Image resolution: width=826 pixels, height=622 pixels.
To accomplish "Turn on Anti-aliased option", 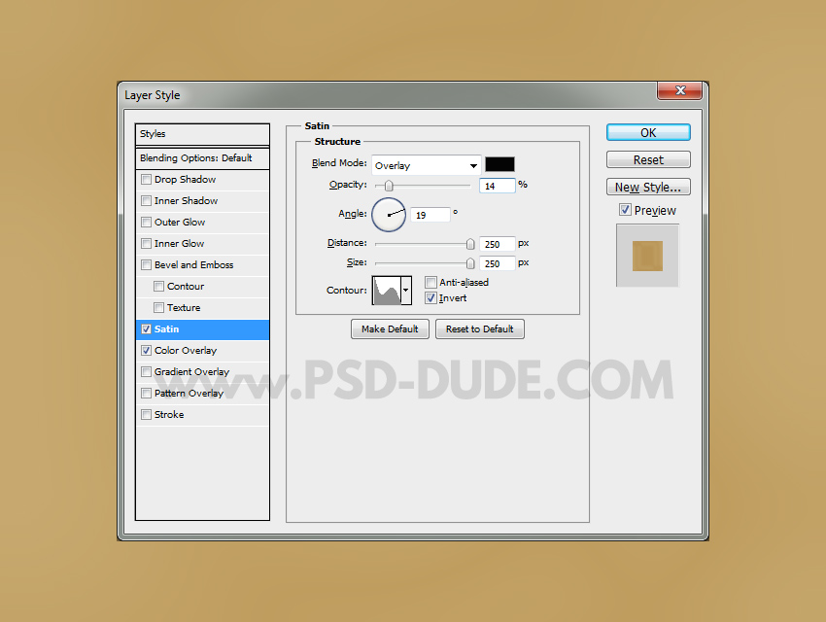I will pos(430,282).
